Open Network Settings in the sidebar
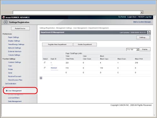 [14, 48]
